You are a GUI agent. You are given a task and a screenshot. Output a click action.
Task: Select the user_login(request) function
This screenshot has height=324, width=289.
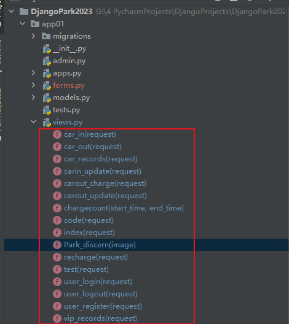point(98,282)
